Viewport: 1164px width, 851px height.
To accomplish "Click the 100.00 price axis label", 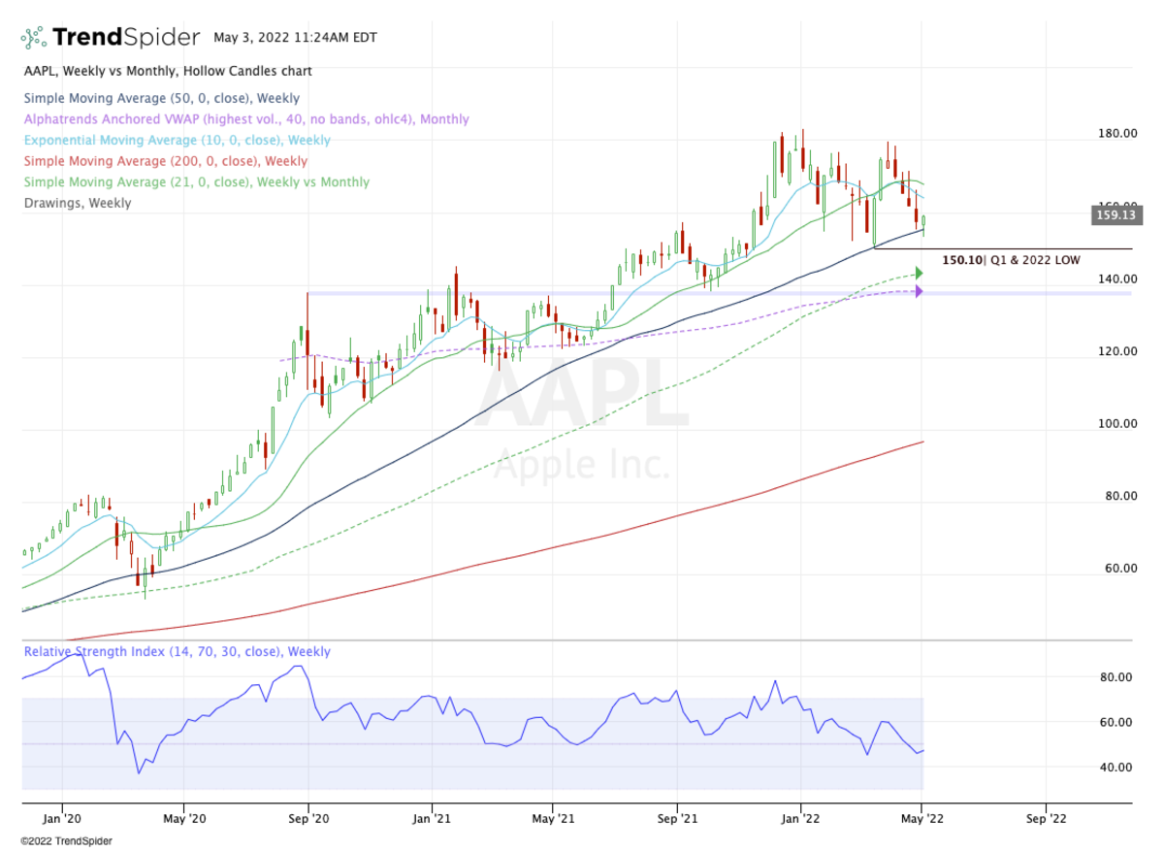I will pyautogui.click(x=1118, y=424).
